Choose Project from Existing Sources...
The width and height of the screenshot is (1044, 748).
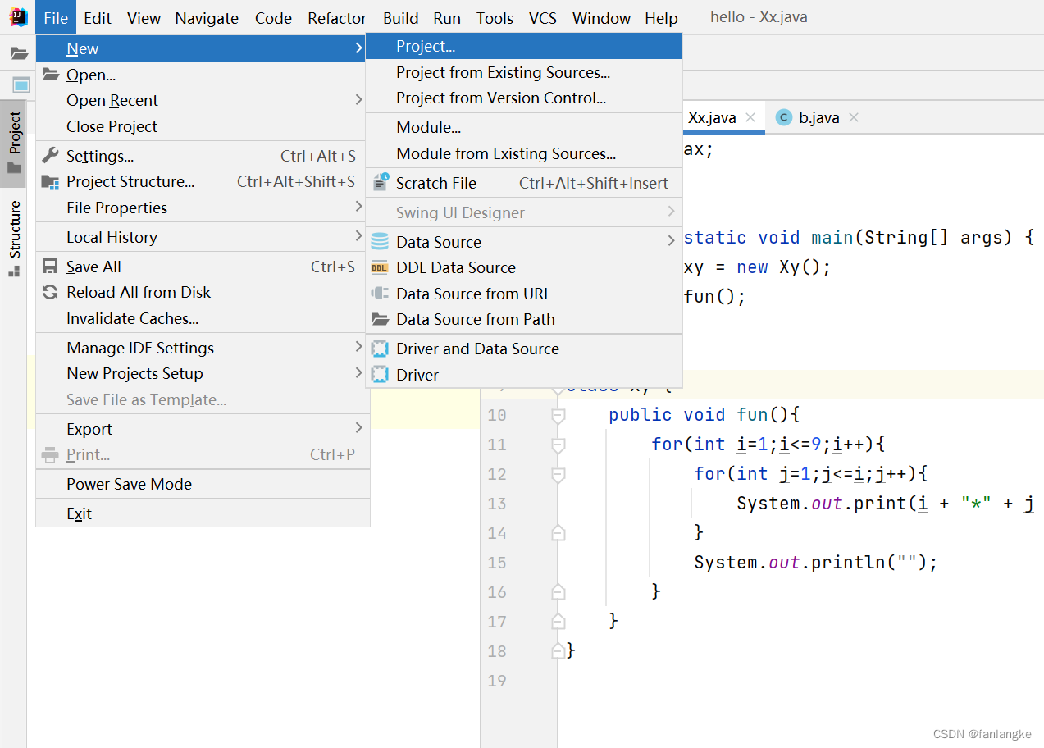coord(524,72)
